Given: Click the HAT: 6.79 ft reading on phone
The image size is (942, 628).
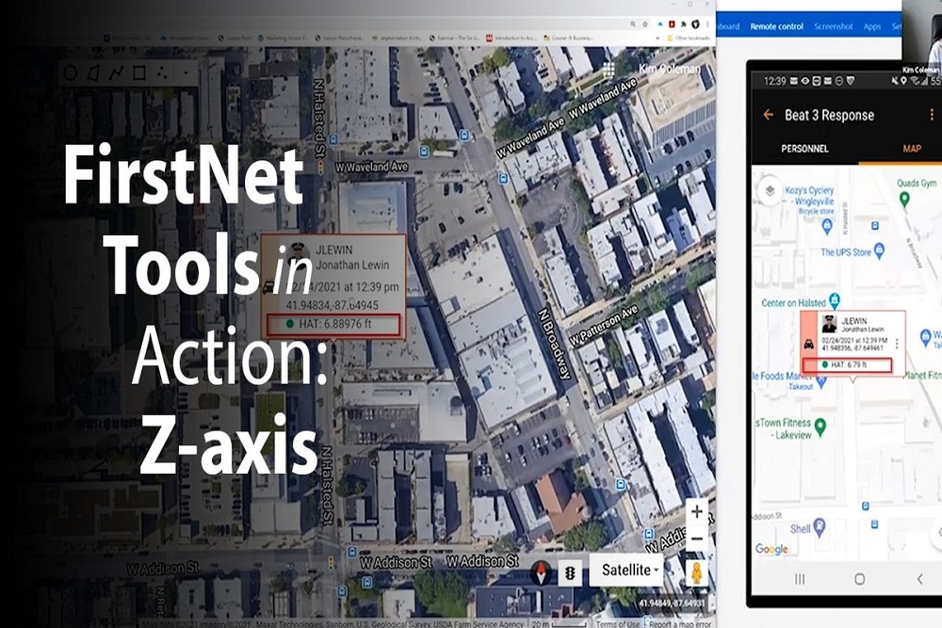Looking at the screenshot, I should tap(847, 364).
